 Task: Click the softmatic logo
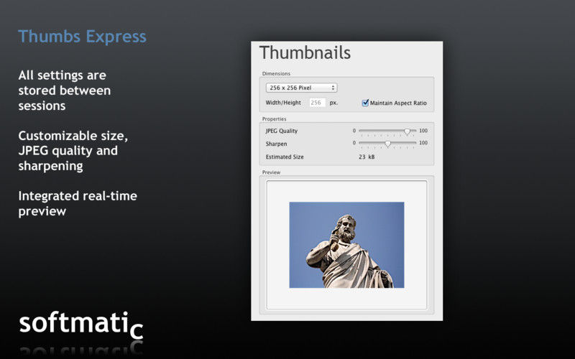[x=81, y=325]
